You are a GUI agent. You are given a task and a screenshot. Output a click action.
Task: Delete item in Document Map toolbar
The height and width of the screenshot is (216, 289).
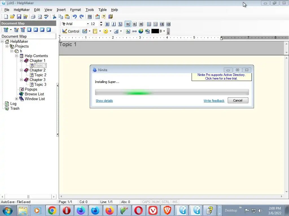23,30
